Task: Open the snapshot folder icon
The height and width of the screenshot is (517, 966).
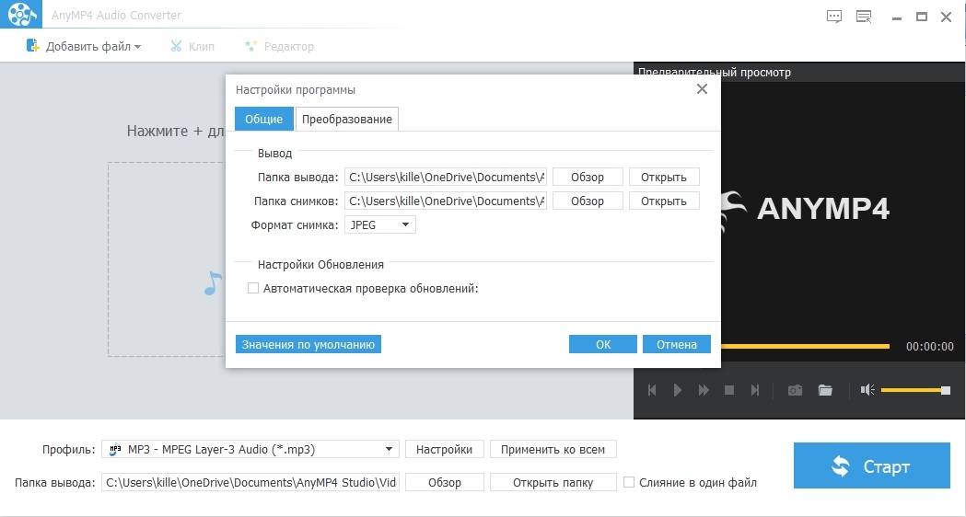Action: (x=825, y=390)
